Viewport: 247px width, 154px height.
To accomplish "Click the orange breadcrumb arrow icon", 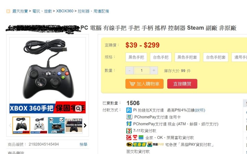I will click(8, 11).
